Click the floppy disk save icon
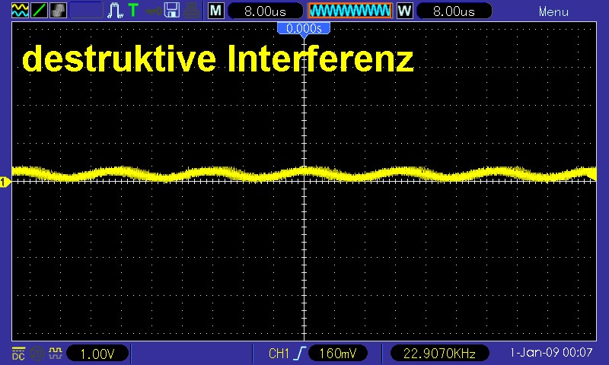 pyautogui.click(x=171, y=11)
